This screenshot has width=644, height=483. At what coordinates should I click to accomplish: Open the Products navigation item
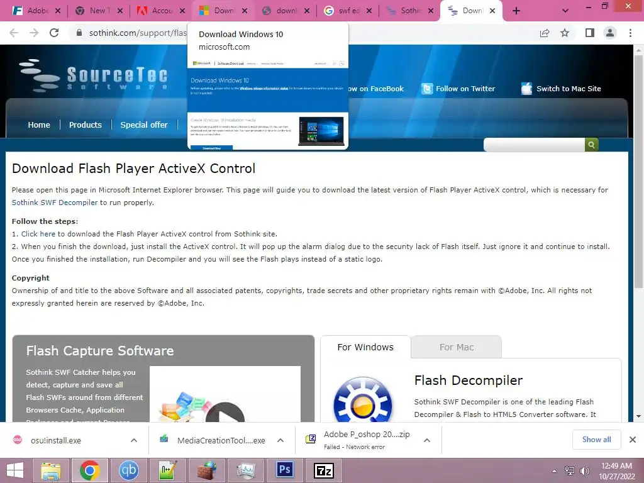click(x=85, y=125)
